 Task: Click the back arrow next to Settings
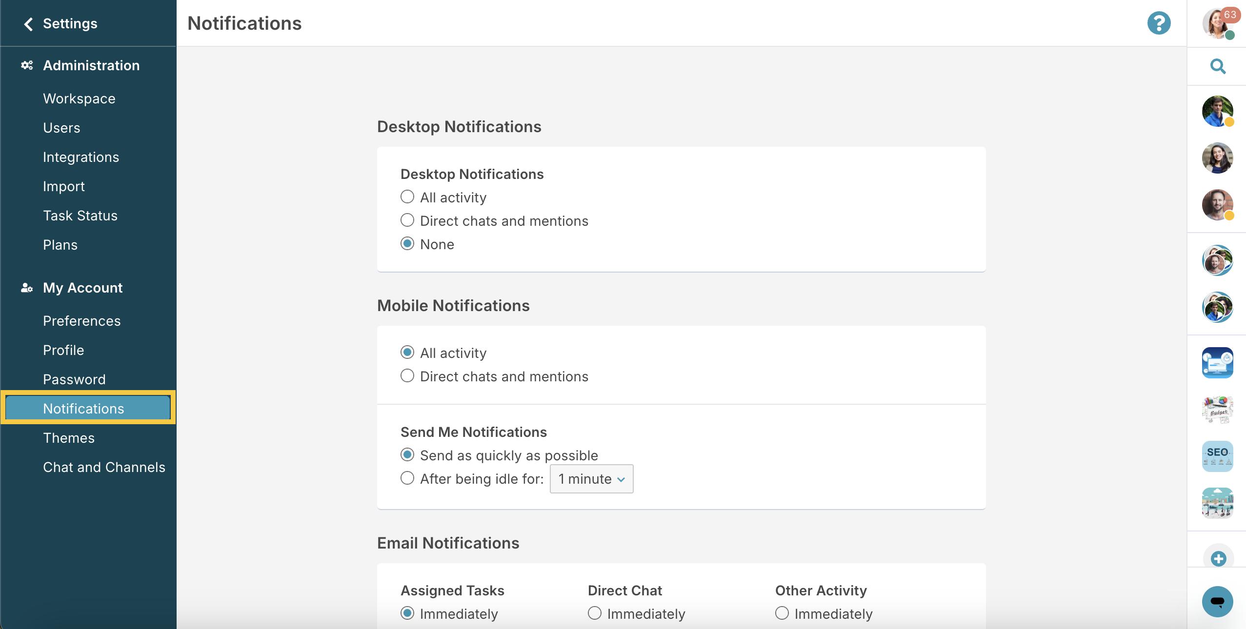(x=28, y=24)
